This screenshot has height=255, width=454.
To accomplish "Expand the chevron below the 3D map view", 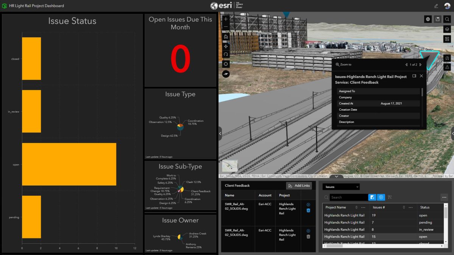I will tap(336, 176).
